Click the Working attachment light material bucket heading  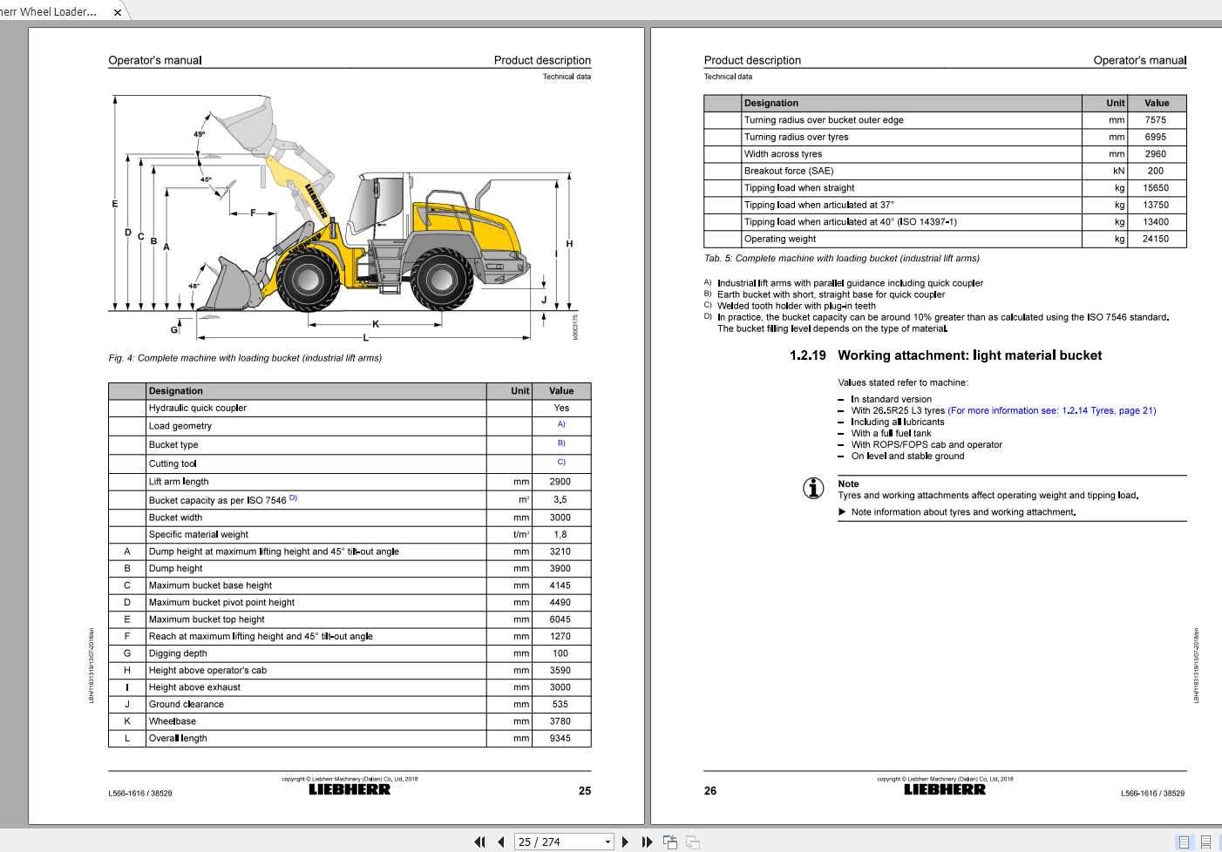coord(969,355)
